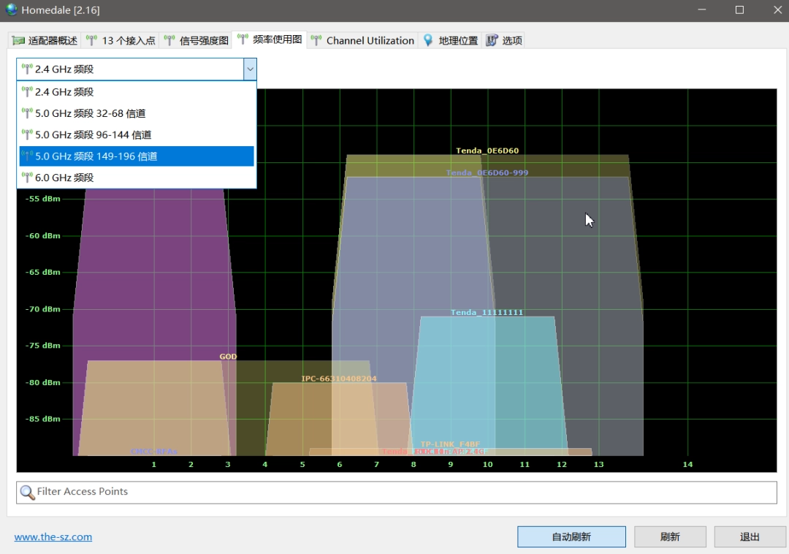This screenshot has width=789, height=554.
Task: Click the antenna icon on 13 个接入点 tab
Action: coord(91,40)
